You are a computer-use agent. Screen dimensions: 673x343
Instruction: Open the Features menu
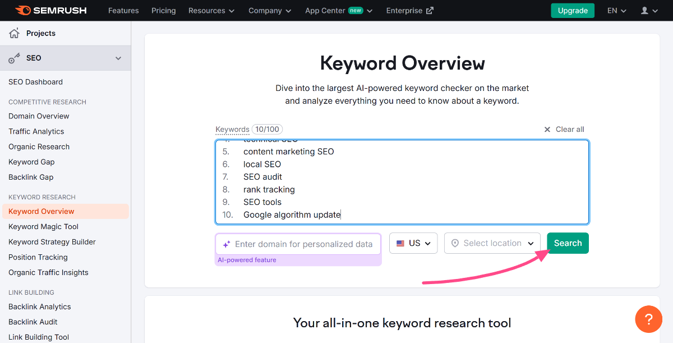pos(123,11)
